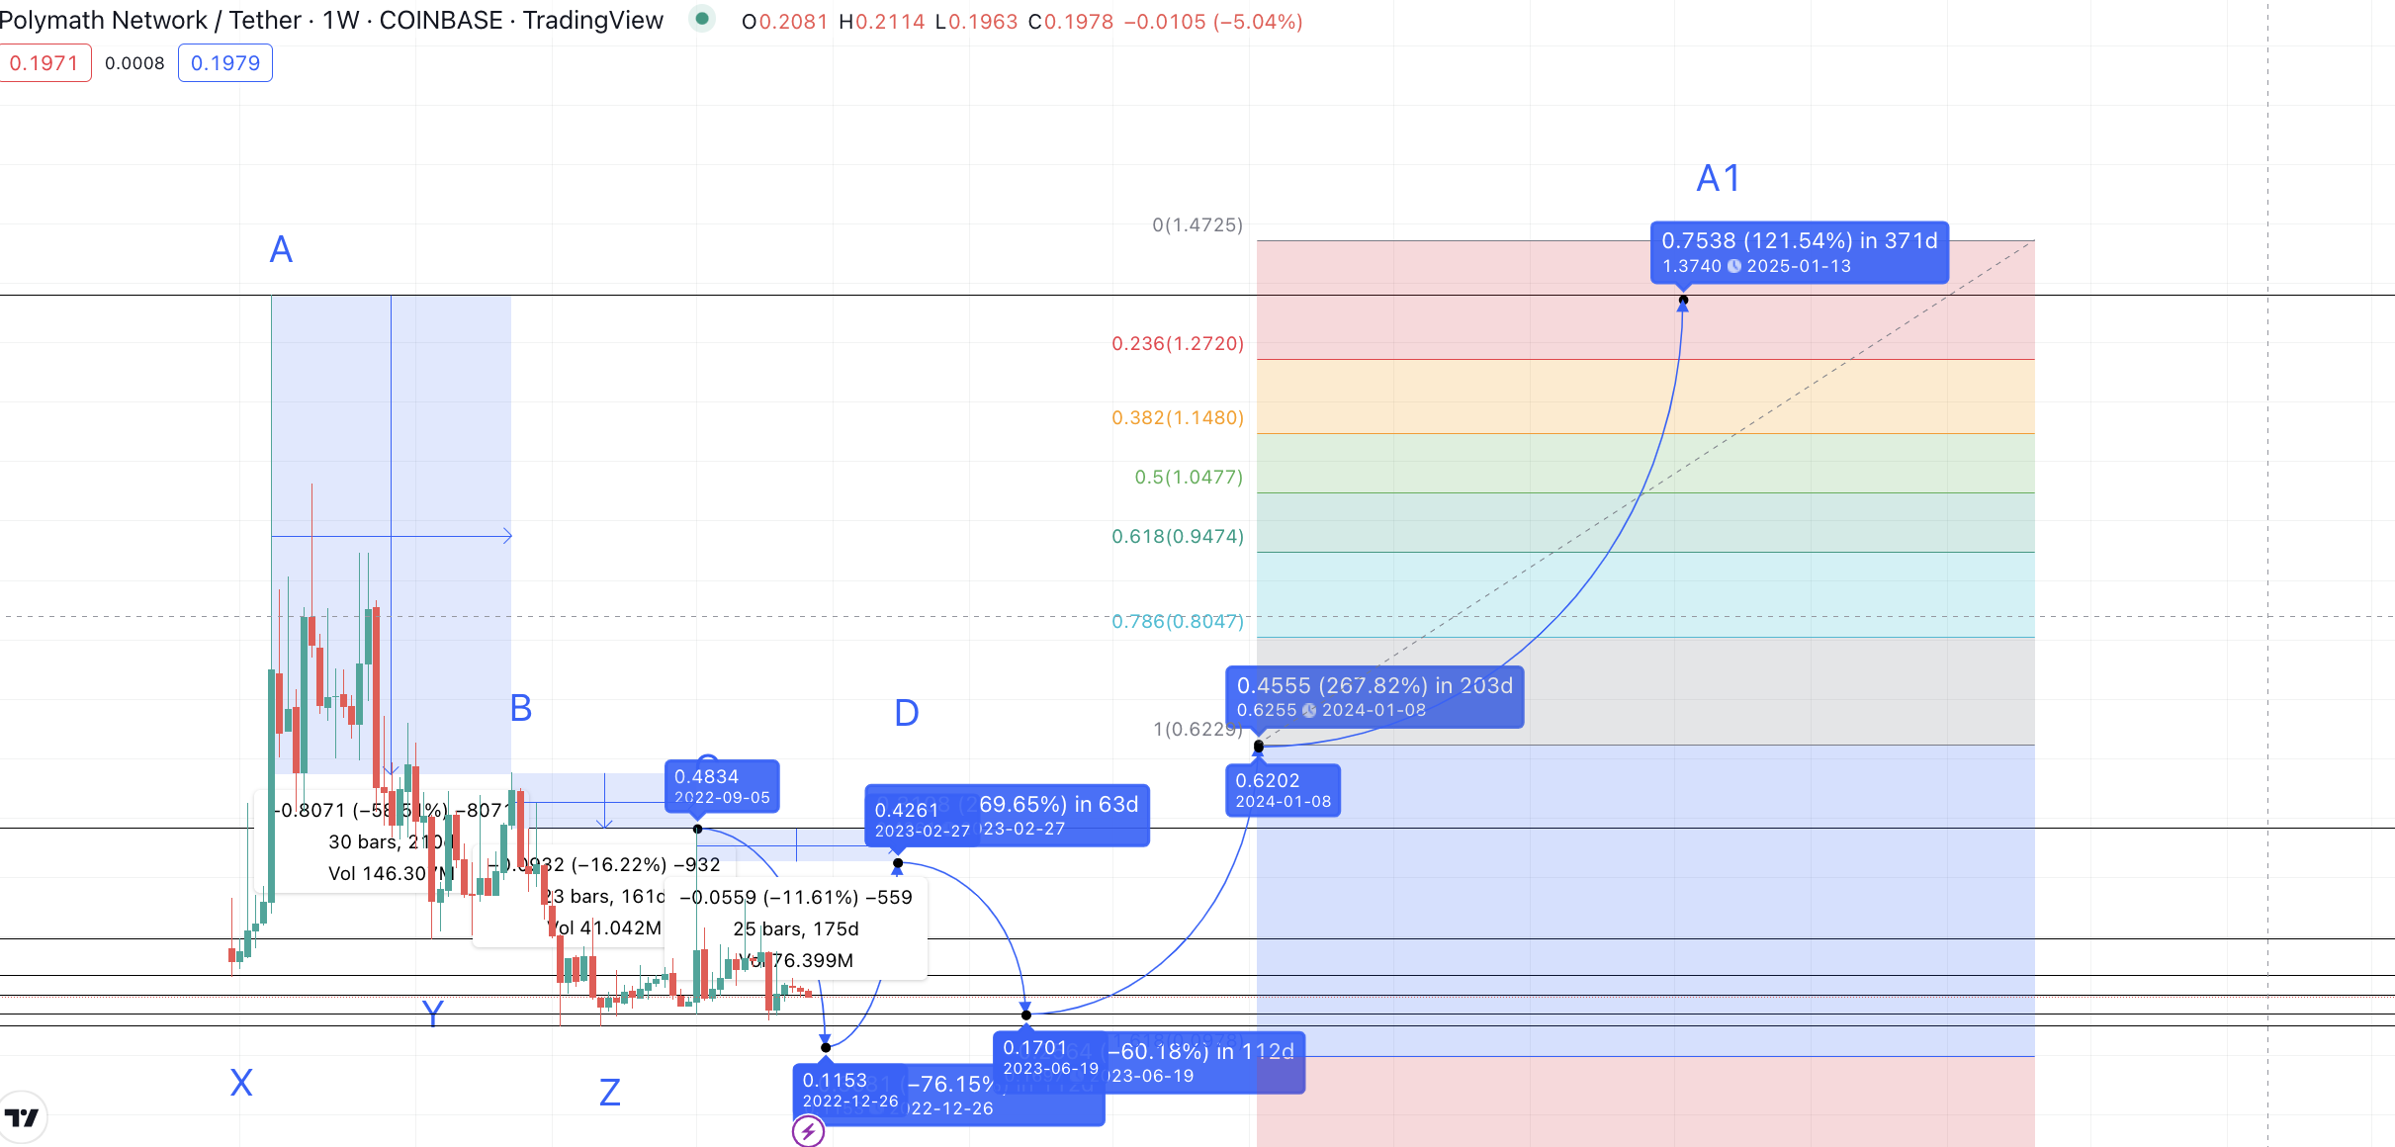
Task: Click the green market status dot
Action: coord(701,19)
